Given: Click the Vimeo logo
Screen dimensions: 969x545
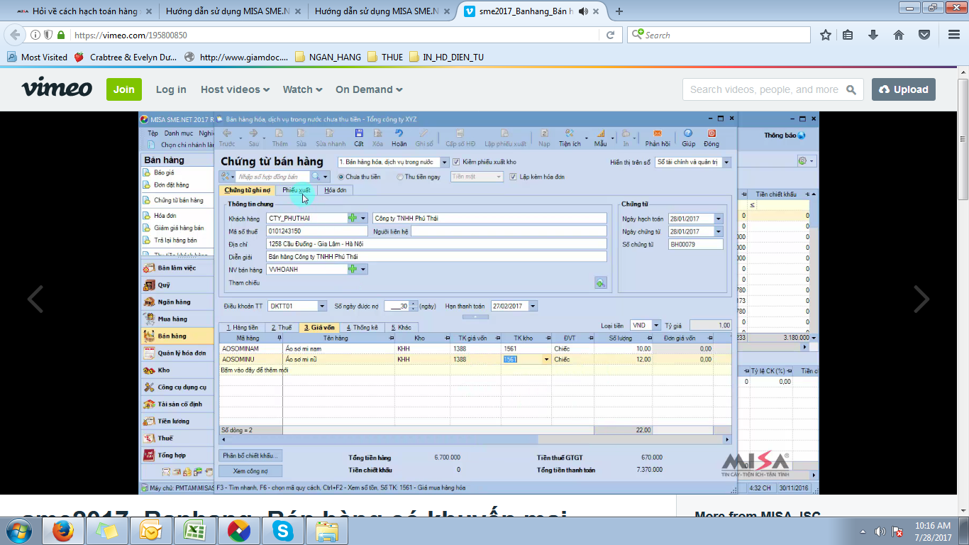Looking at the screenshot, I should [x=57, y=88].
